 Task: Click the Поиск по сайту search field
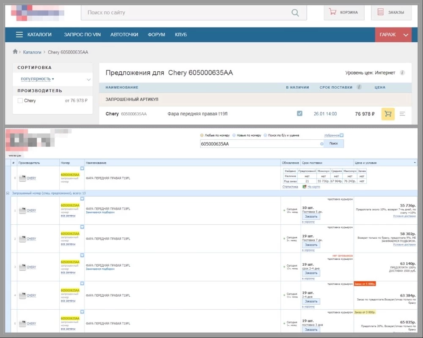(x=186, y=13)
